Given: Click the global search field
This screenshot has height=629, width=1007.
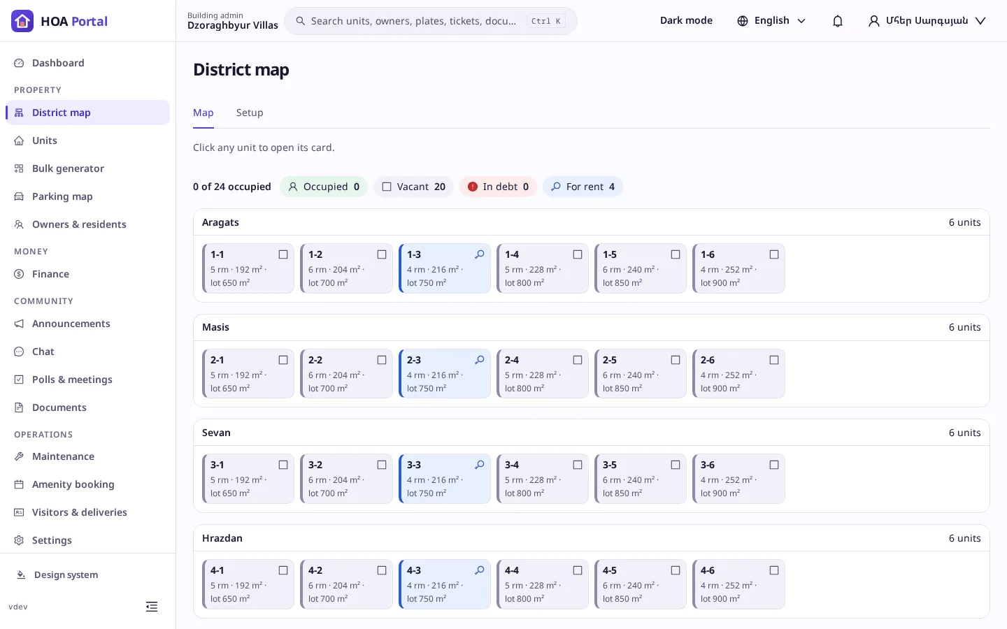Looking at the screenshot, I should [431, 21].
